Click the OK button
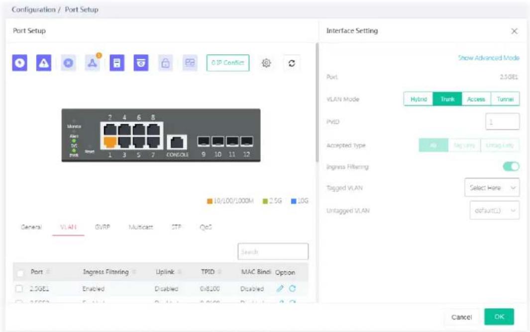Viewport: 530px width, 332px height. point(499,317)
